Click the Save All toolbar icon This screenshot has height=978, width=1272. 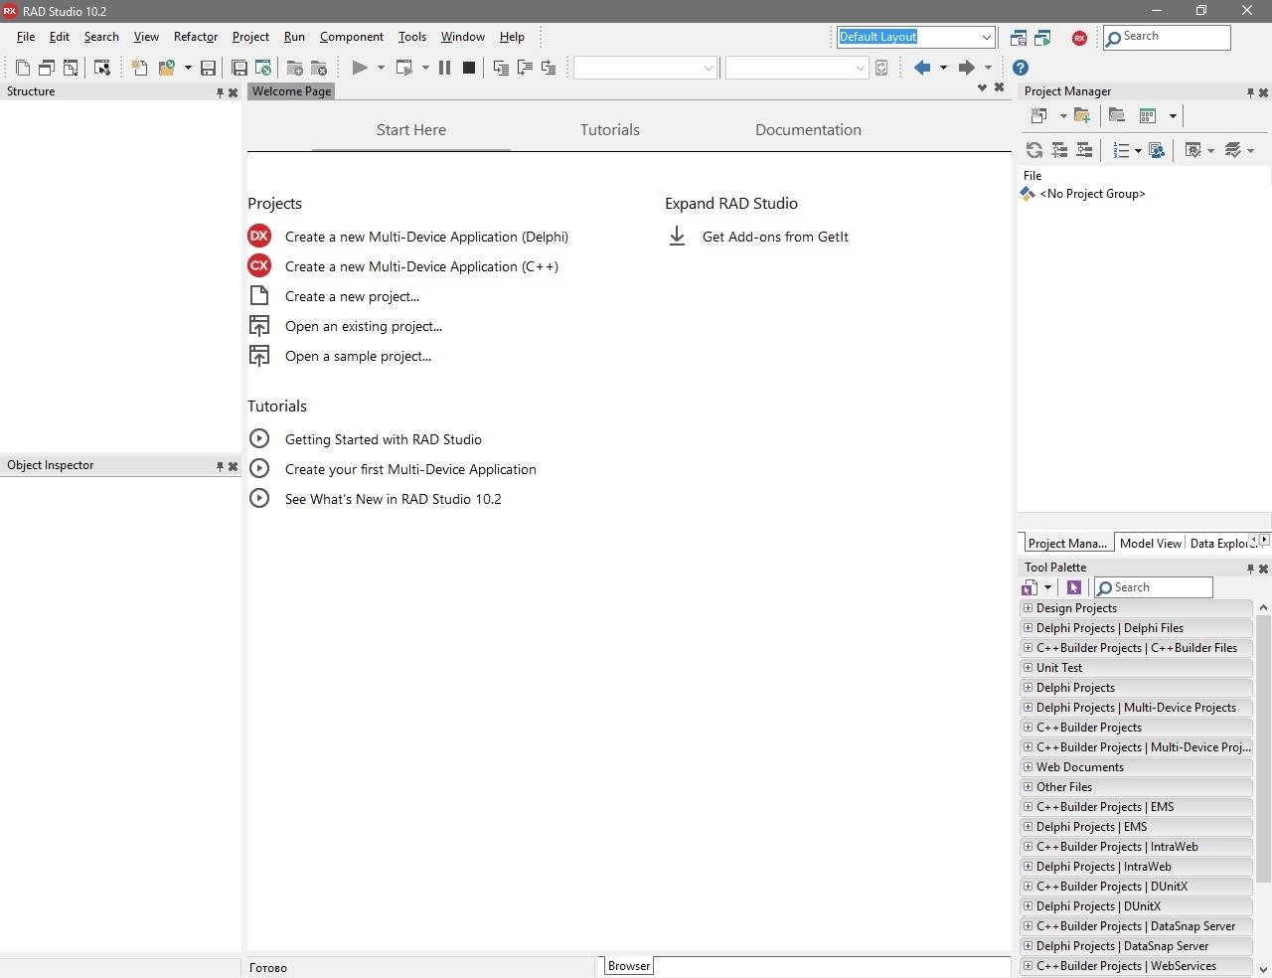click(239, 68)
